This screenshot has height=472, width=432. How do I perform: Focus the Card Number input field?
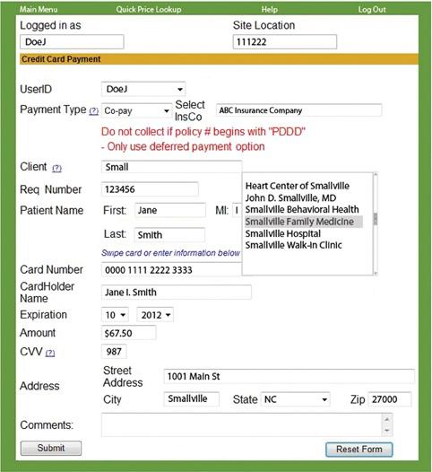172,270
